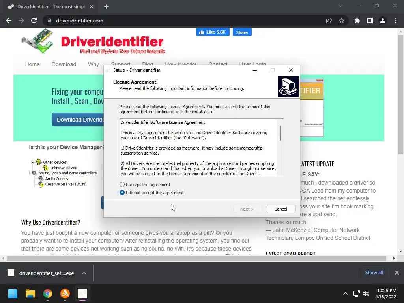Click the horizontal scrollbar right arrow
The image size is (404, 303).
pyautogui.click(x=394, y=258)
